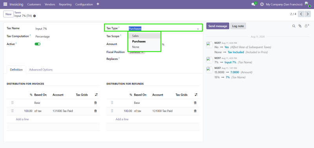
Task: Open Invoicing app home
Action: (16, 4)
